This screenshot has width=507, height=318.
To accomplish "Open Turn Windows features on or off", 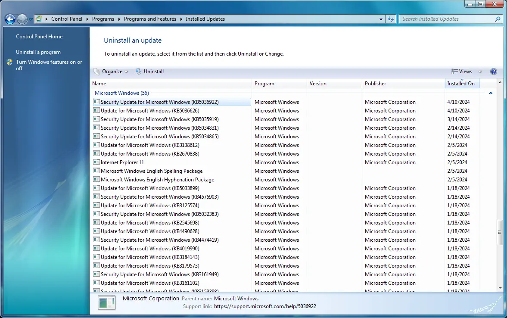I will pos(49,65).
